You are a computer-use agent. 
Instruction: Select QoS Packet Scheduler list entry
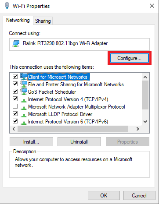(x=52, y=92)
